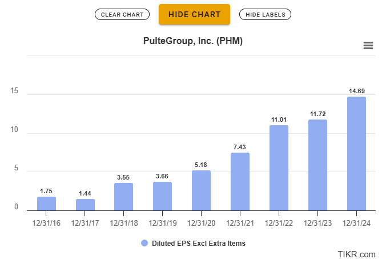Viewport: 382px width, 259px height.
Task: Click the 12/31/19 axis label
Action: (x=163, y=223)
